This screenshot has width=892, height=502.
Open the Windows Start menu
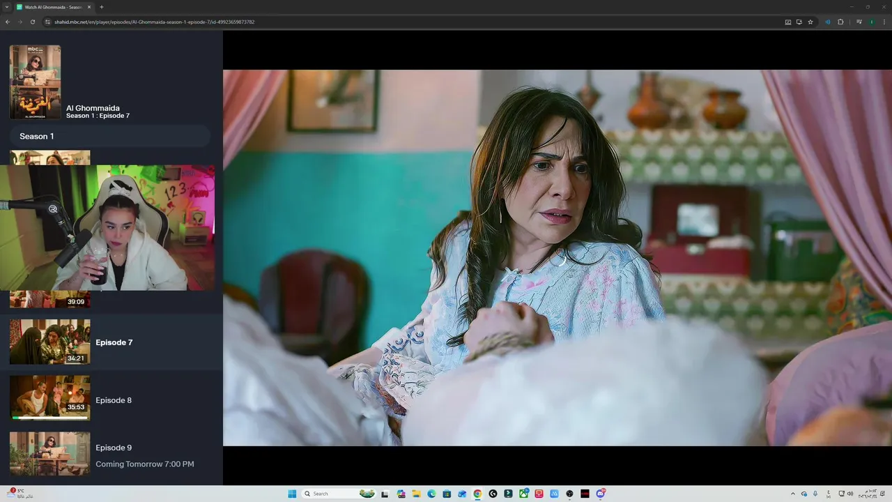tap(292, 494)
